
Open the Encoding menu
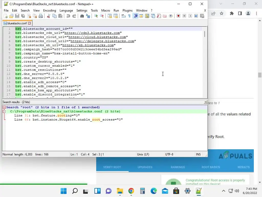pos(50,10)
